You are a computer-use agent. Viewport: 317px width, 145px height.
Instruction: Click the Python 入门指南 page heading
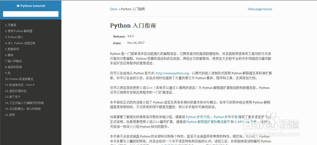(x=133, y=26)
